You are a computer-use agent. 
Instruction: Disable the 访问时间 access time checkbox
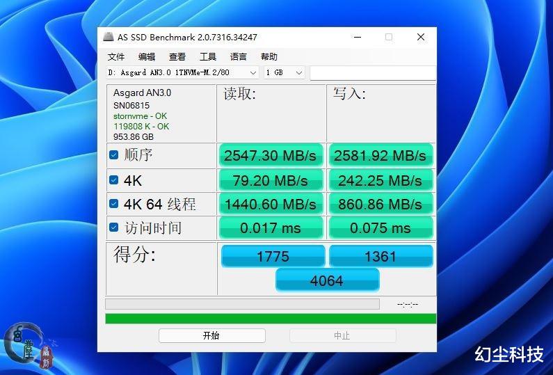pos(113,228)
